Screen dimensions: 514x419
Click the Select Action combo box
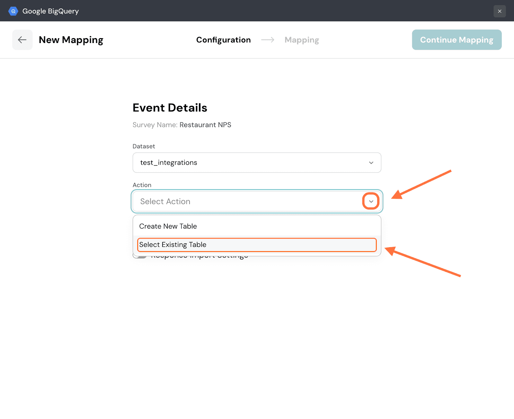click(x=247, y=202)
